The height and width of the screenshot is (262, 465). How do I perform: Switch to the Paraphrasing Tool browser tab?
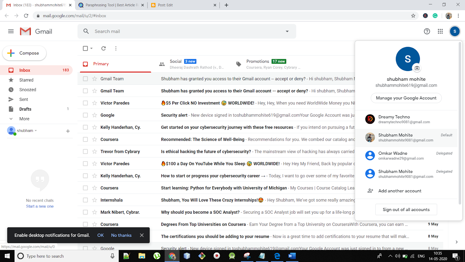[111, 5]
